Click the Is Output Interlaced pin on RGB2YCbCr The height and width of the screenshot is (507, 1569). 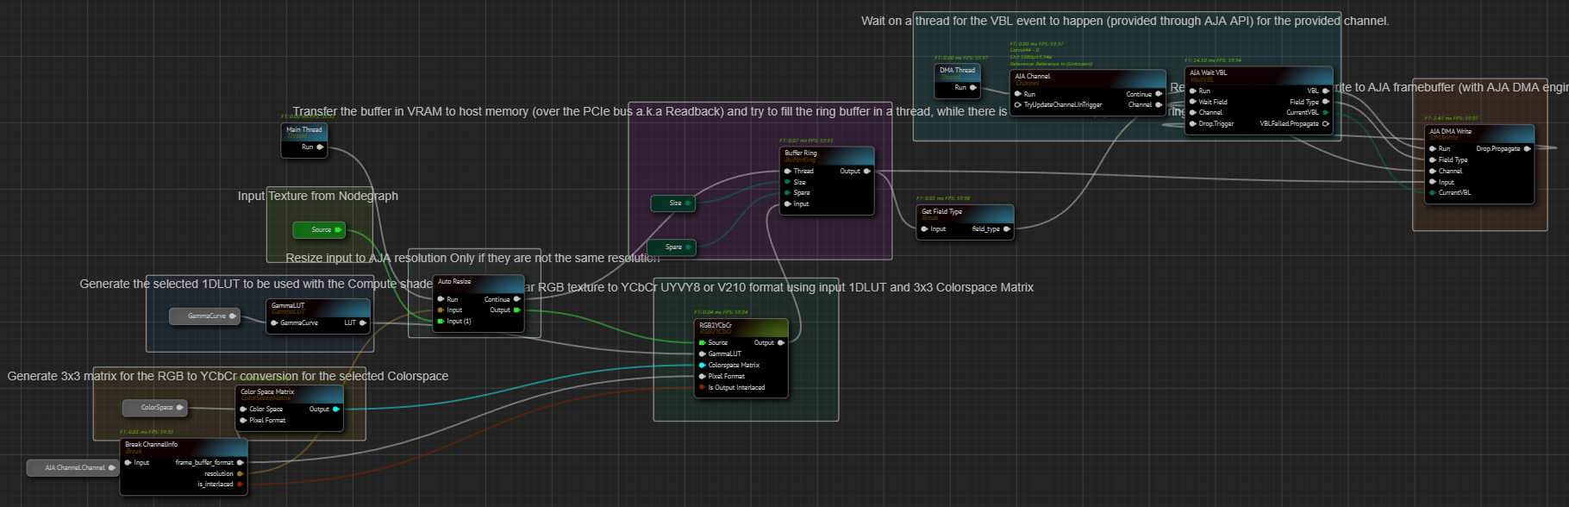[x=702, y=388]
